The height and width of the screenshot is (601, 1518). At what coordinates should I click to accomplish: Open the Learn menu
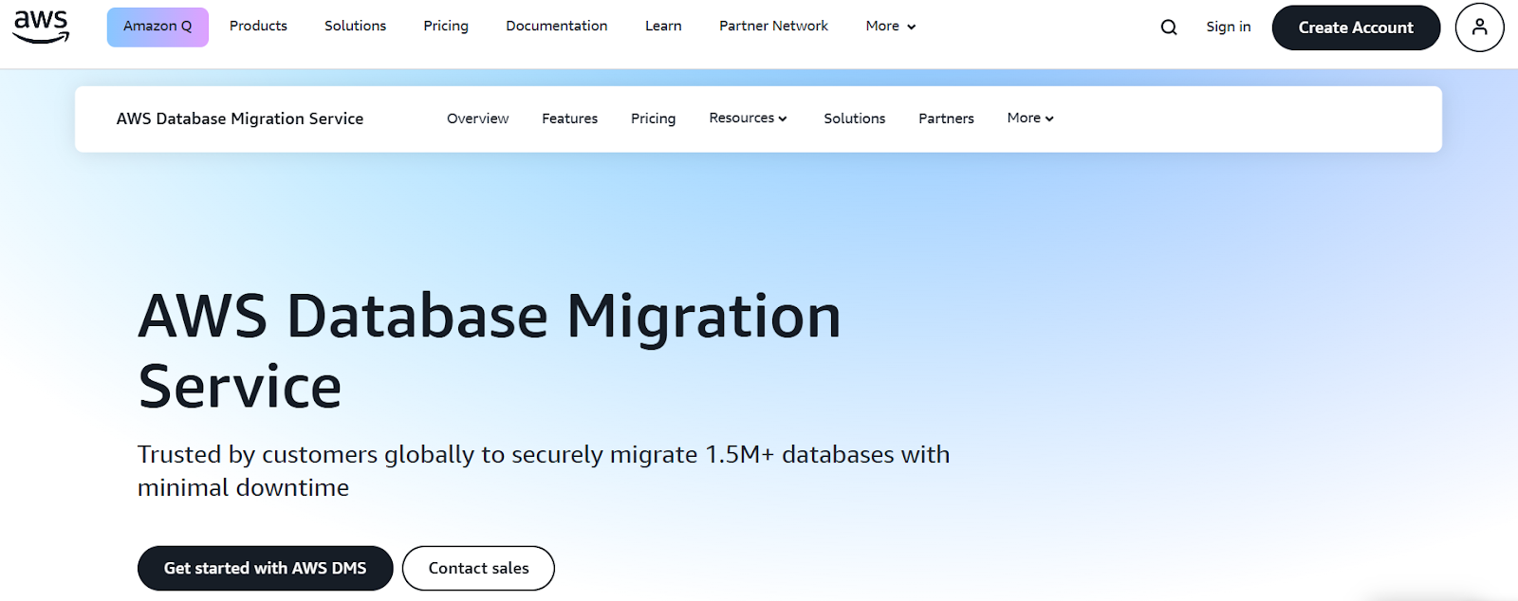coord(663,27)
